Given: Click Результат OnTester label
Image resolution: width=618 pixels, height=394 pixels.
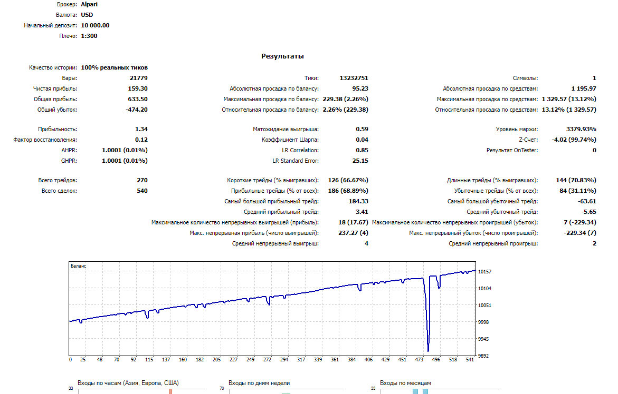Looking at the screenshot, I should [x=512, y=150].
